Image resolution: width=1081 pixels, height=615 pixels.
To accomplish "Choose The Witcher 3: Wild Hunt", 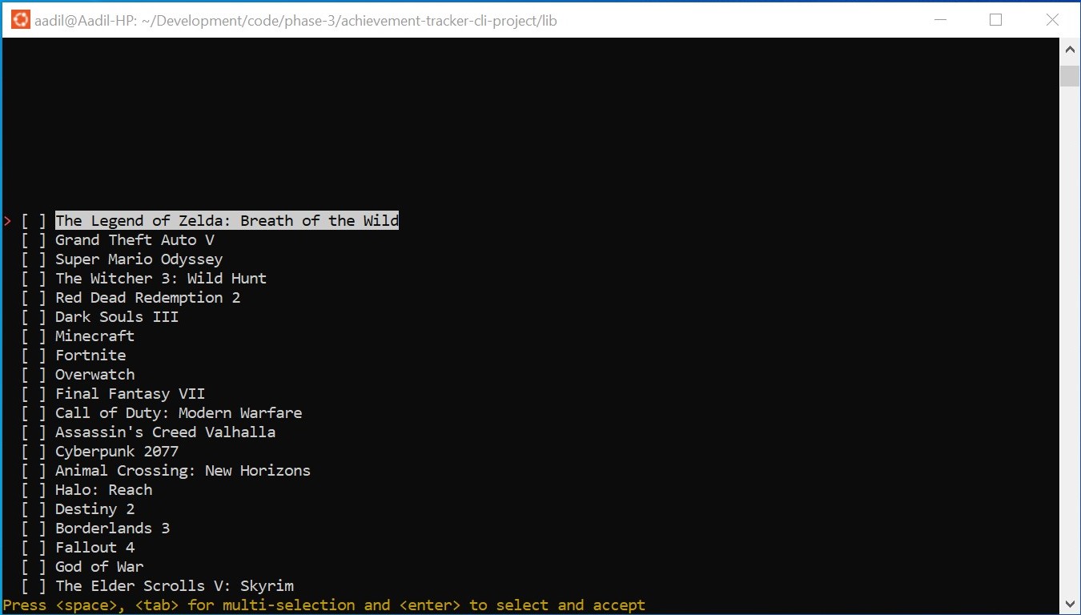I will tap(161, 279).
